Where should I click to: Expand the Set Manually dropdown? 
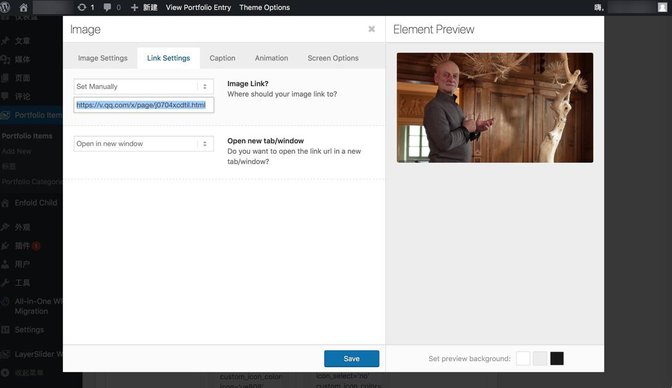coord(144,87)
